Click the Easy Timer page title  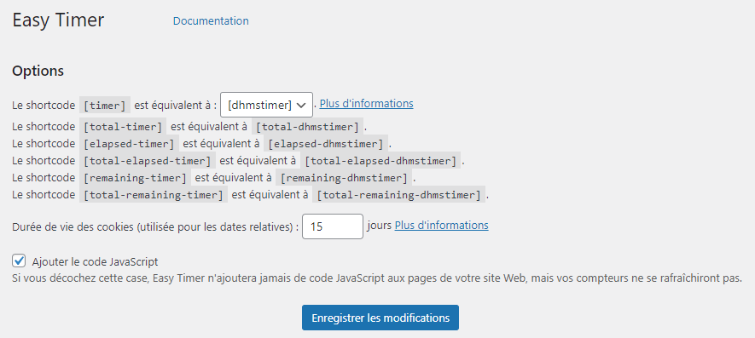pos(58,20)
